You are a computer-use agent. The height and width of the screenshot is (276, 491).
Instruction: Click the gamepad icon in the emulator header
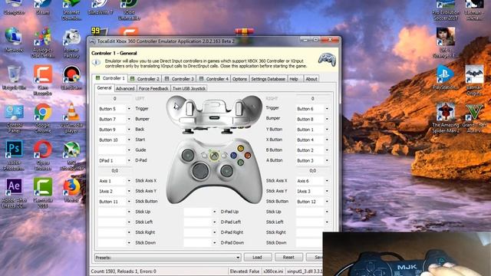327,59
